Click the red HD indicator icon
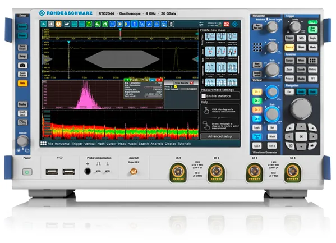This screenshot has height=243, width=336. pos(226,24)
